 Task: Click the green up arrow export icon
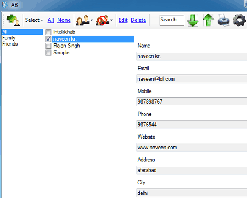[x=208, y=20]
